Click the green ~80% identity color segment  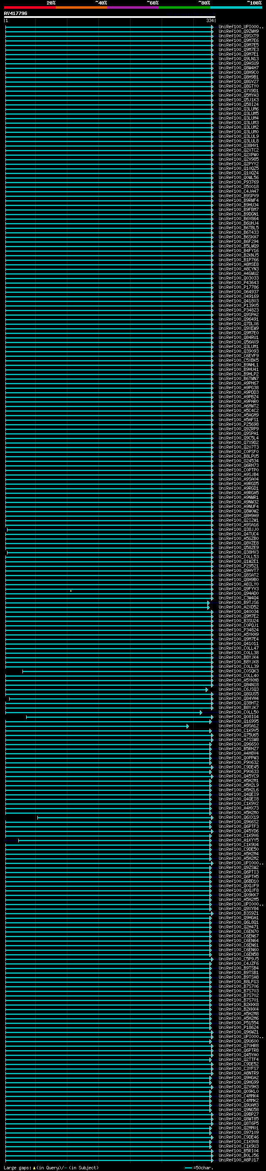184,7
